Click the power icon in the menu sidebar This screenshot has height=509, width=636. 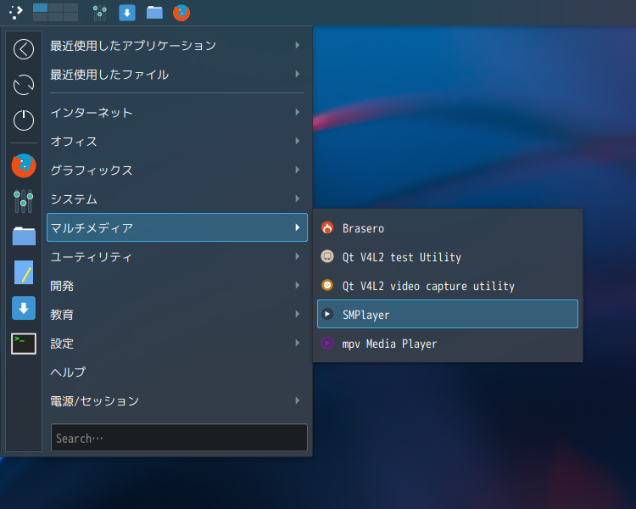coord(24,120)
